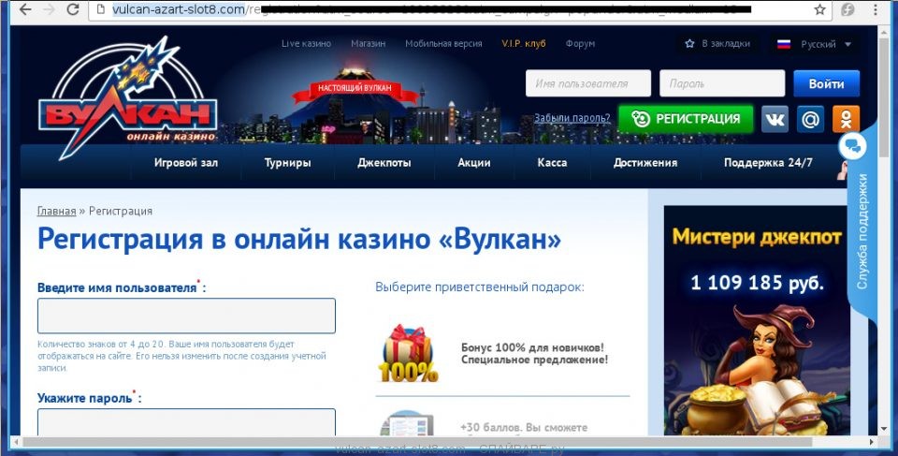Image resolution: width=898 pixels, height=456 pixels.
Task: Click the Odnoklassniki login icon
Action: (x=846, y=119)
